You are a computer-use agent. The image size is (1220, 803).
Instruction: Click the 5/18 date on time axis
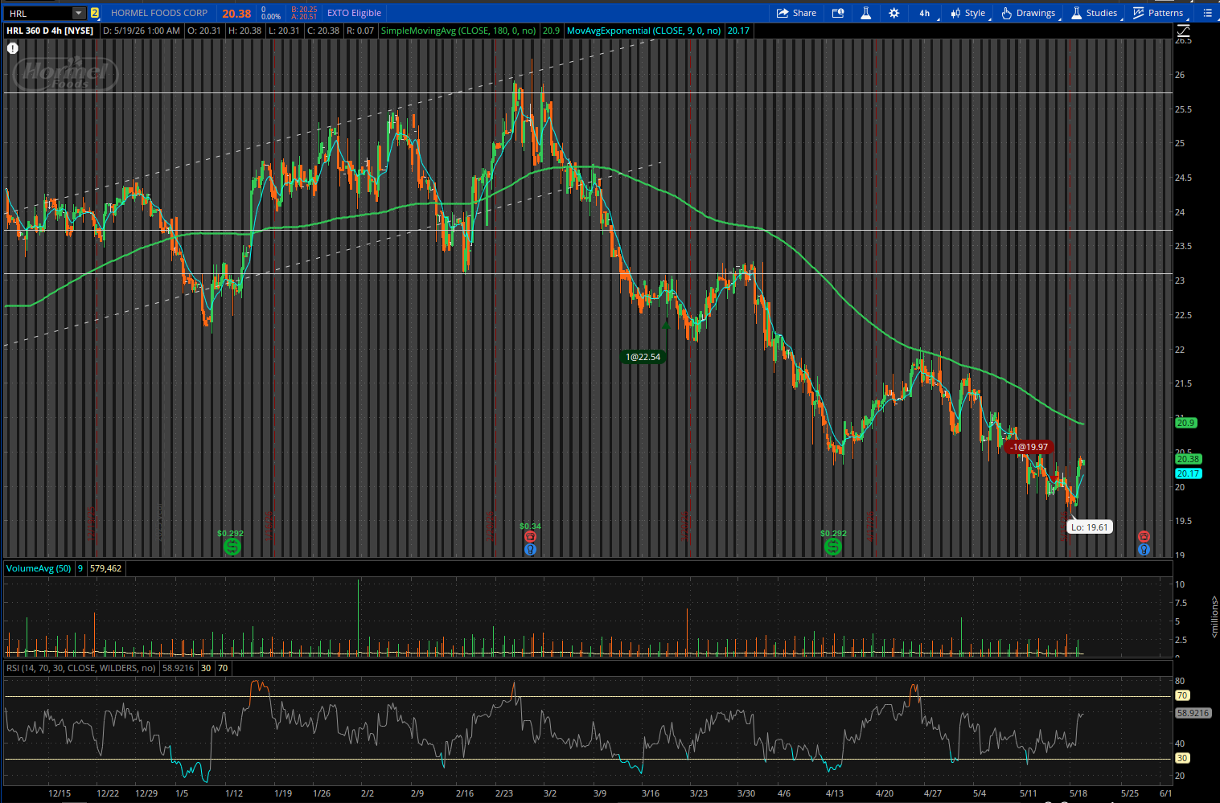pyautogui.click(x=1078, y=793)
